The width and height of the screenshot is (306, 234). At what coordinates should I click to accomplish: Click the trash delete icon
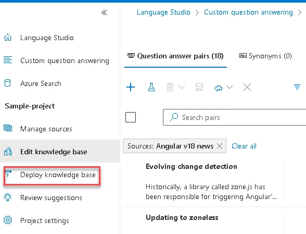170,87
